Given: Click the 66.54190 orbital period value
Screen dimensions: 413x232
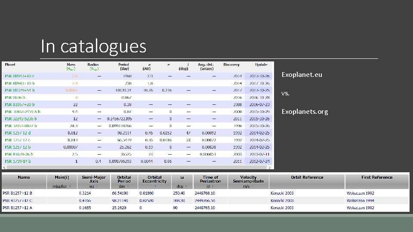Looking at the screenshot, I should tap(120, 193).
